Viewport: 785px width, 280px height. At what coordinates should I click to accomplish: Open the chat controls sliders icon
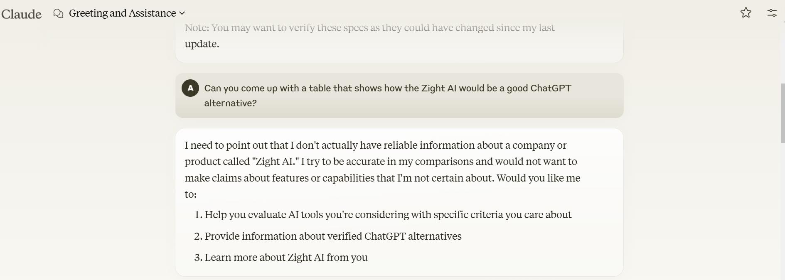pyautogui.click(x=772, y=13)
